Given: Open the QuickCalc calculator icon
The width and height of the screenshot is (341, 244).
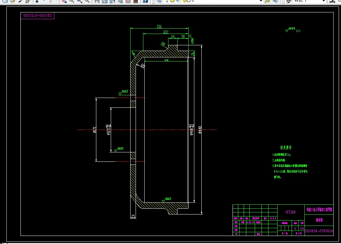Looking at the screenshot, I should [136, 1].
